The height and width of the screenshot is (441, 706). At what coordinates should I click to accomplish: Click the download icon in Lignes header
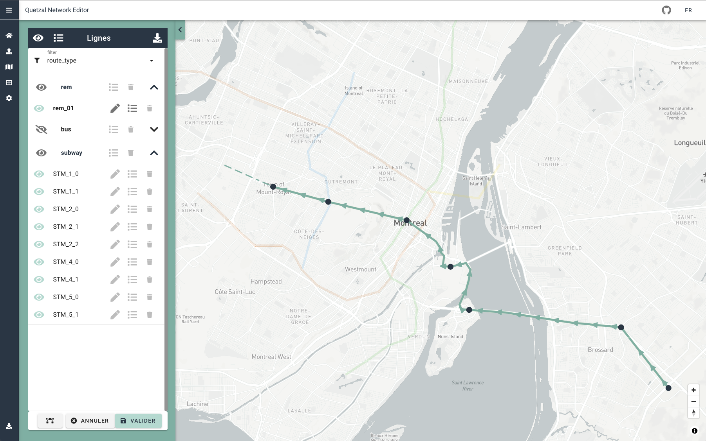(x=157, y=38)
